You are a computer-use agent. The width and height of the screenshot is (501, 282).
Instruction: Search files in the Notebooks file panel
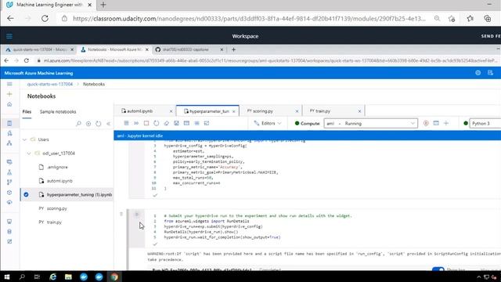pos(78,124)
